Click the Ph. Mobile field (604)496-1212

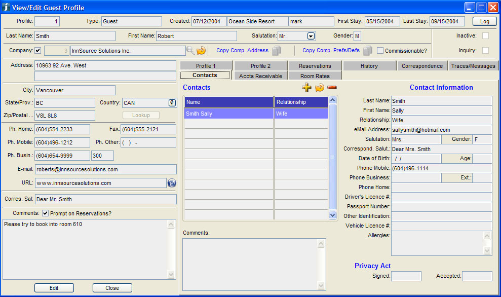click(x=62, y=142)
